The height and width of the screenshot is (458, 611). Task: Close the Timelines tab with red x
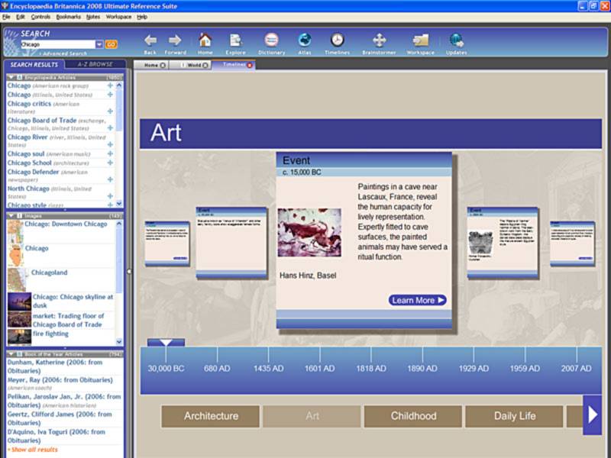point(250,65)
